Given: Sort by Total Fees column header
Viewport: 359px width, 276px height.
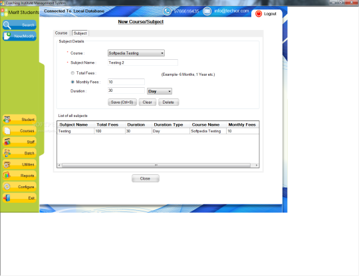Looking at the screenshot, I should coord(110,124).
